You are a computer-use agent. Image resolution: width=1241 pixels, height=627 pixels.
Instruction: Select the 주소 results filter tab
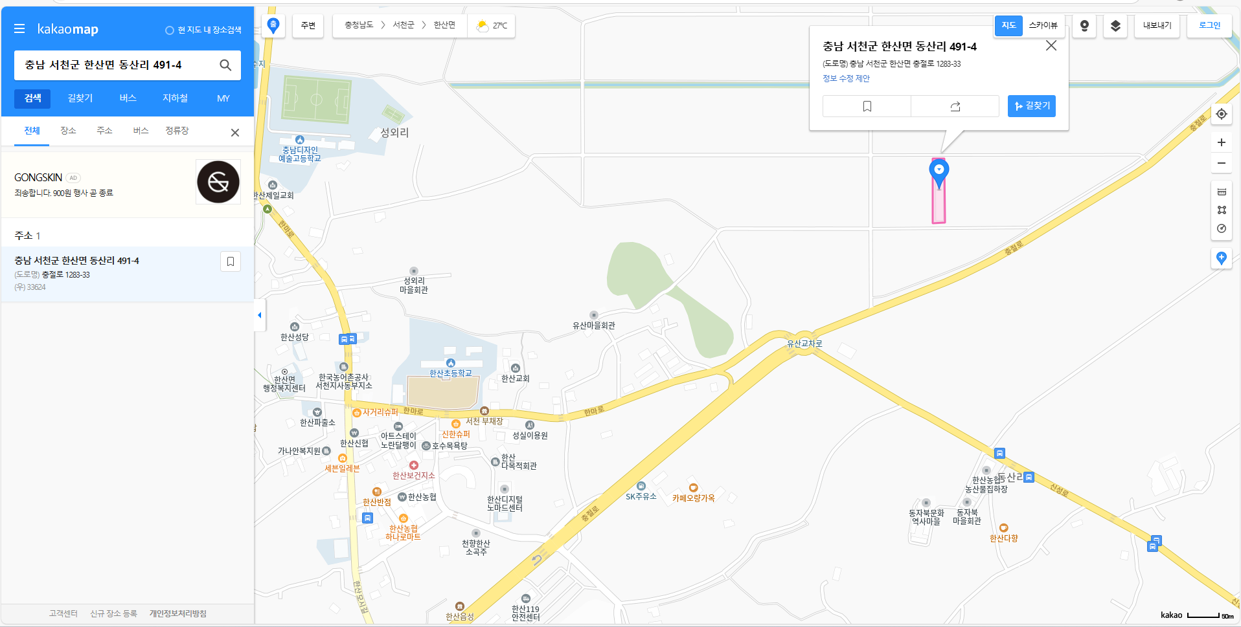click(104, 131)
